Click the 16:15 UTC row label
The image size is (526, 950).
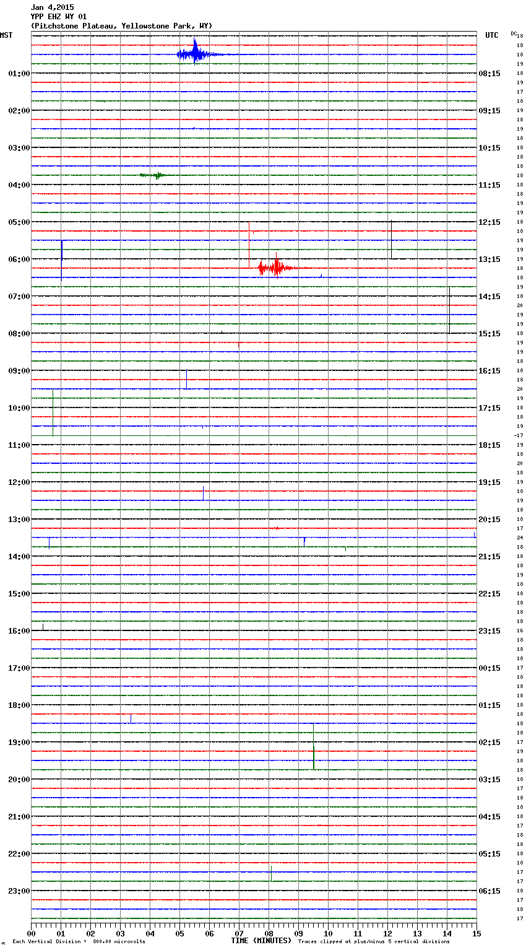(489, 371)
